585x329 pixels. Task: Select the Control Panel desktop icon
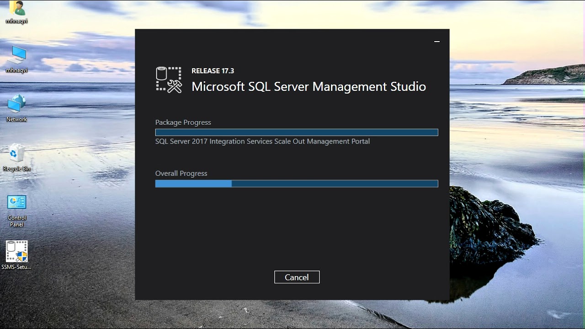tap(17, 211)
